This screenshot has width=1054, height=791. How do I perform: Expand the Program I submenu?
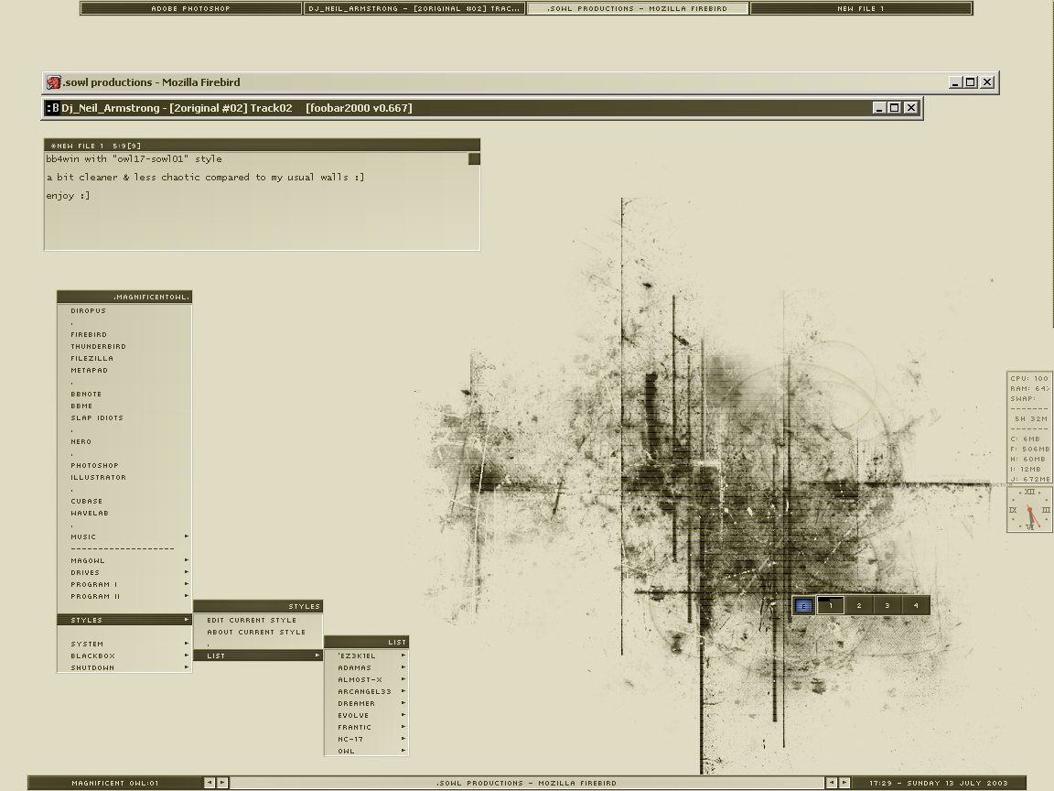pyautogui.click(x=124, y=584)
